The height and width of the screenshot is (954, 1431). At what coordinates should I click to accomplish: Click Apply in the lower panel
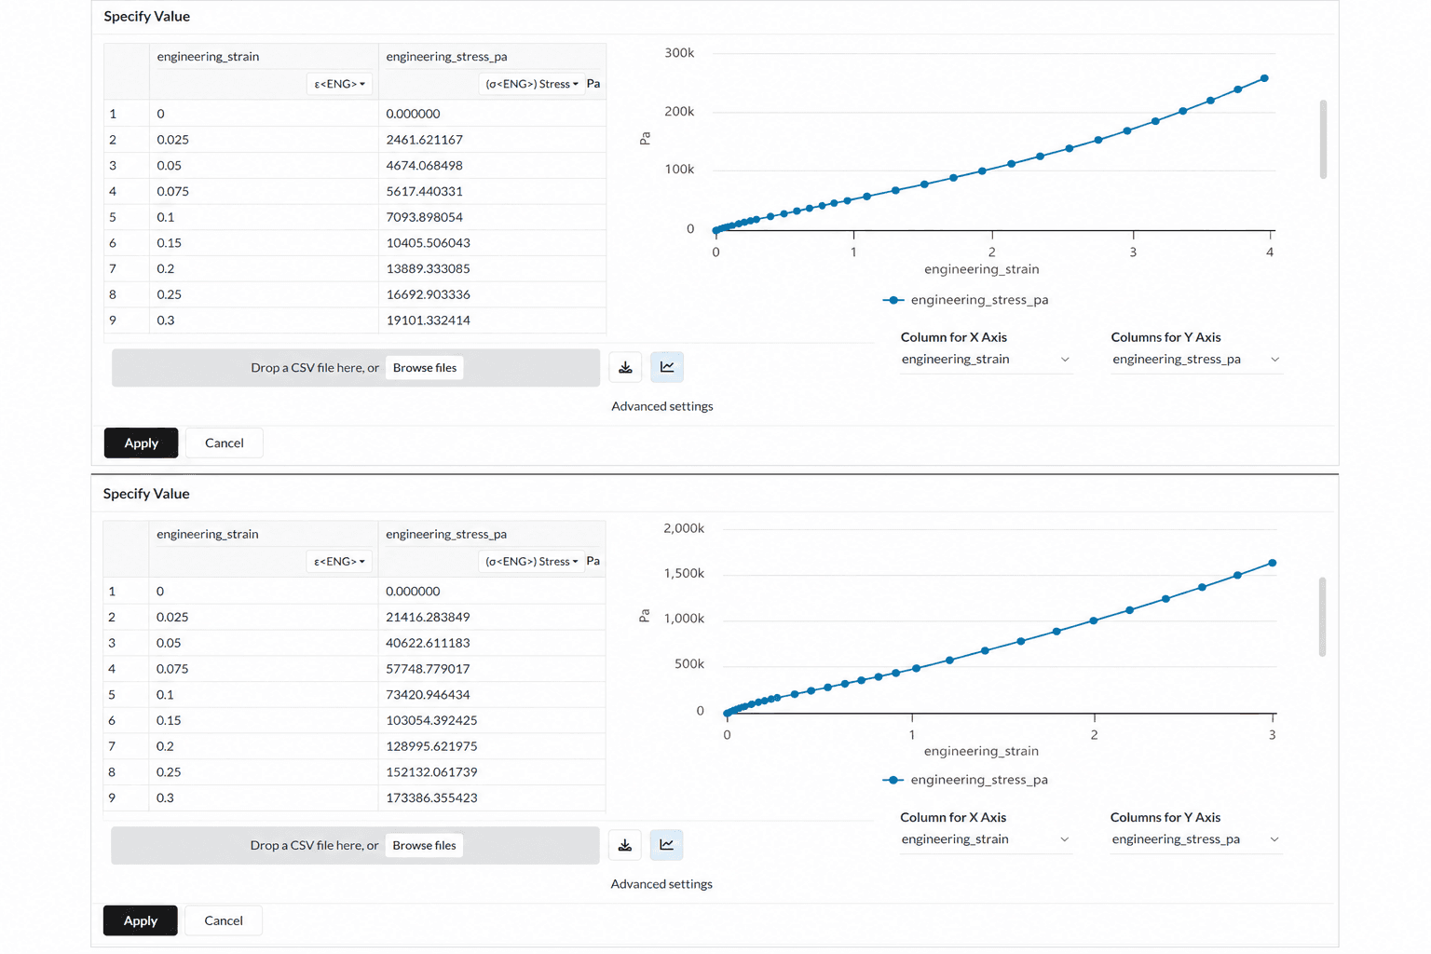(141, 920)
